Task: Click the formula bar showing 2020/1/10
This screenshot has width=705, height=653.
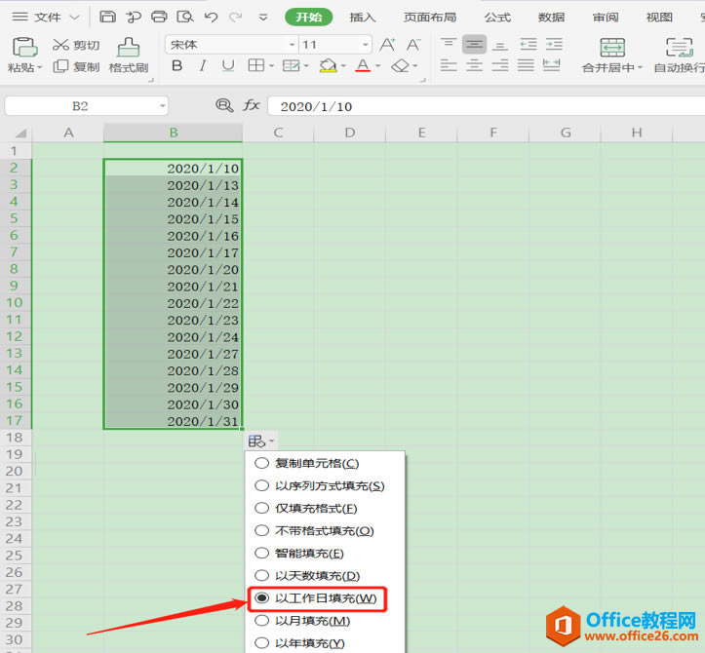Action: pos(486,106)
